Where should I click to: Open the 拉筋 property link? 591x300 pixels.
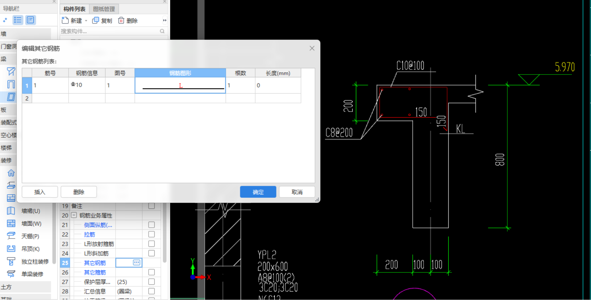pos(90,234)
